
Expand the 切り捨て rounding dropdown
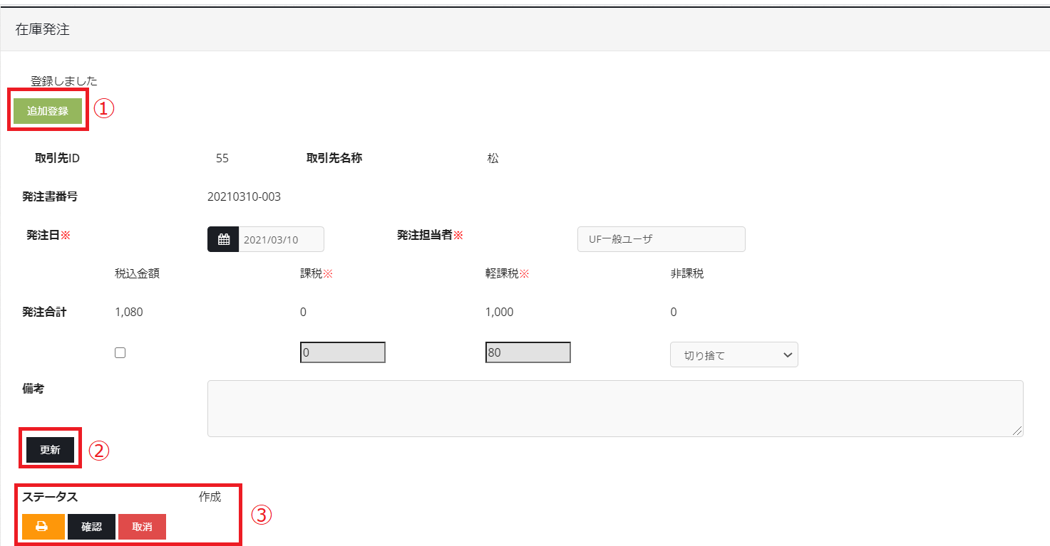(x=734, y=355)
